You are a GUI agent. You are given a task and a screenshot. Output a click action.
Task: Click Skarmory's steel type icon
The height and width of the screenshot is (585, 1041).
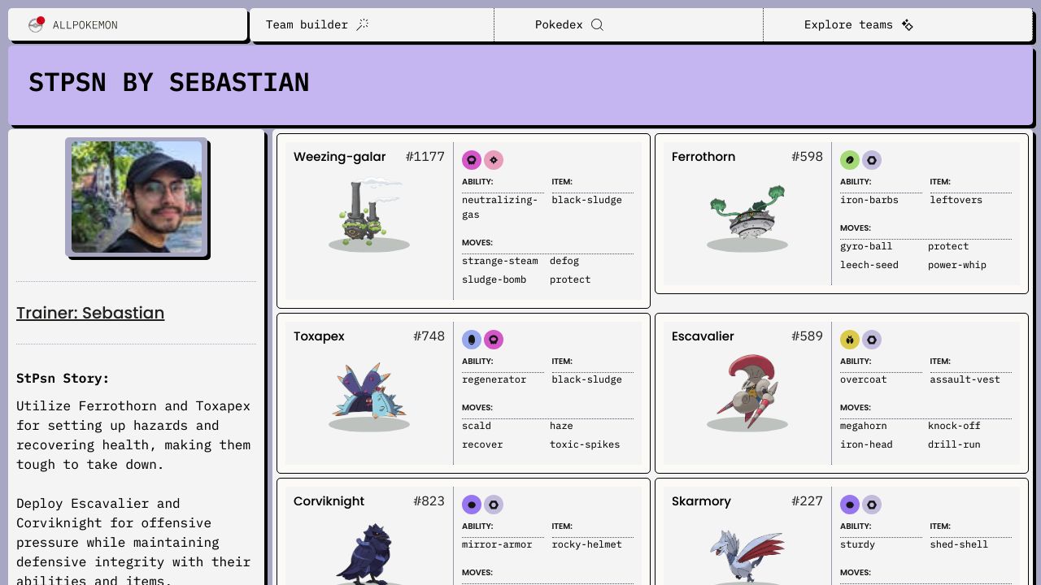tap(872, 505)
